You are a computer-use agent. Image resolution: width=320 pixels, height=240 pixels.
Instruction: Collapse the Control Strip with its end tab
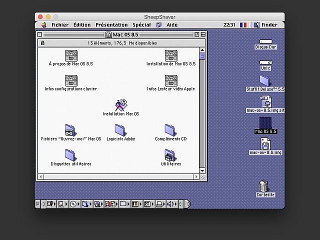[187, 204]
